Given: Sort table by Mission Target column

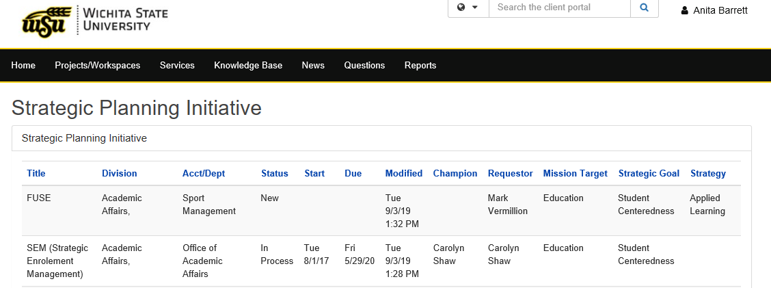Looking at the screenshot, I should tap(576, 173).
